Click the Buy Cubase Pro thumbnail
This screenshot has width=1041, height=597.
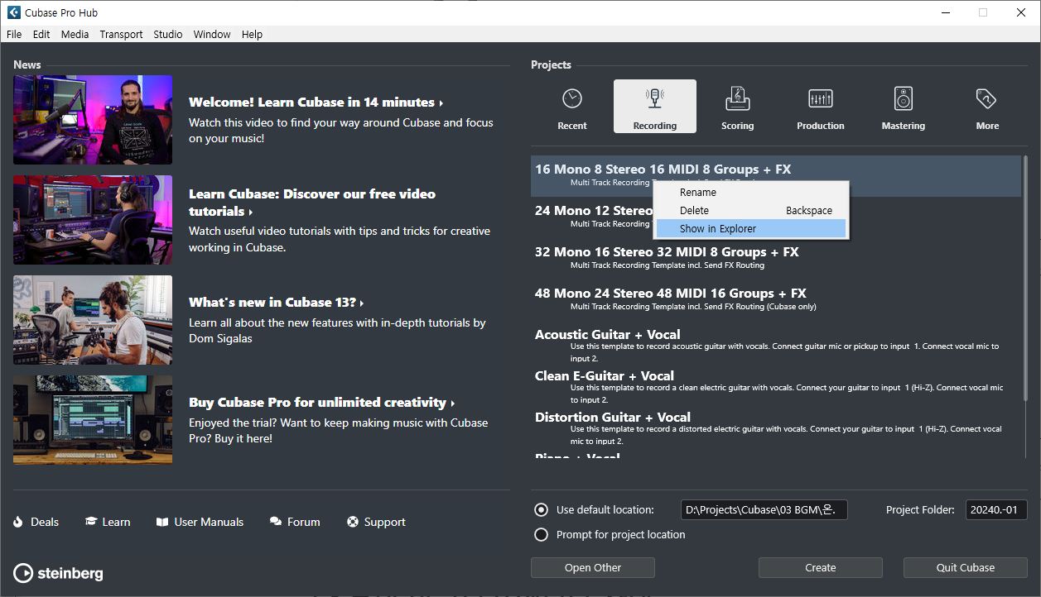[x=93, y=420]
